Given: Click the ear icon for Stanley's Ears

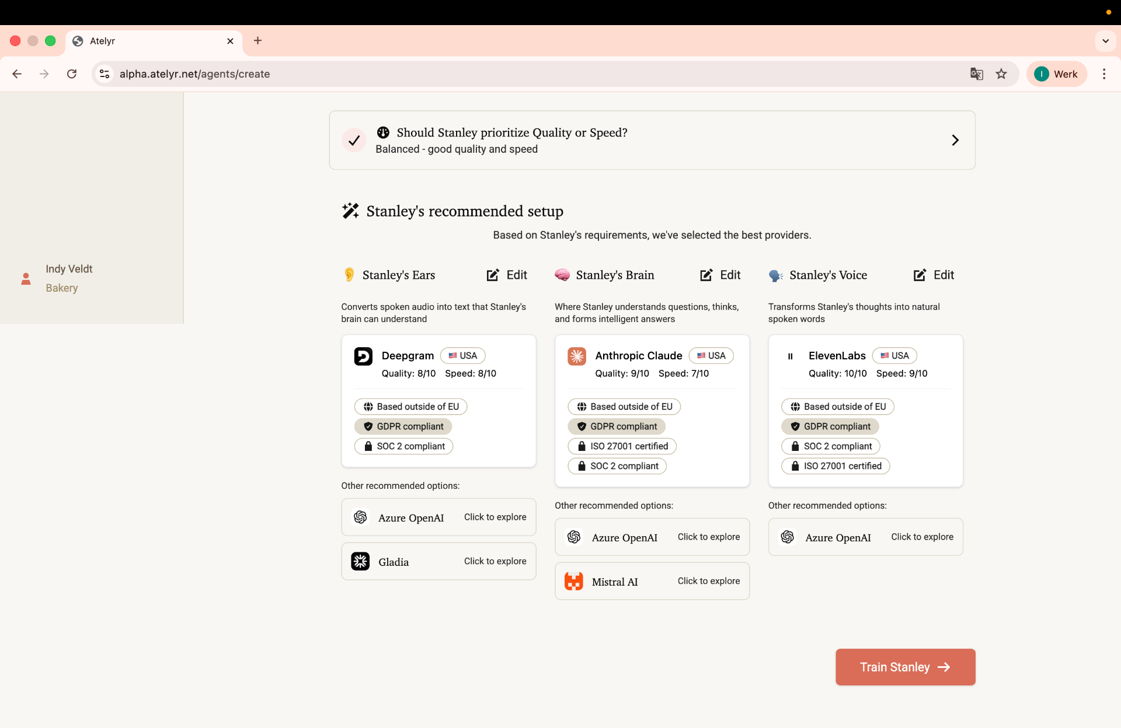Looking at the screenshot, I should coord(349,275).
